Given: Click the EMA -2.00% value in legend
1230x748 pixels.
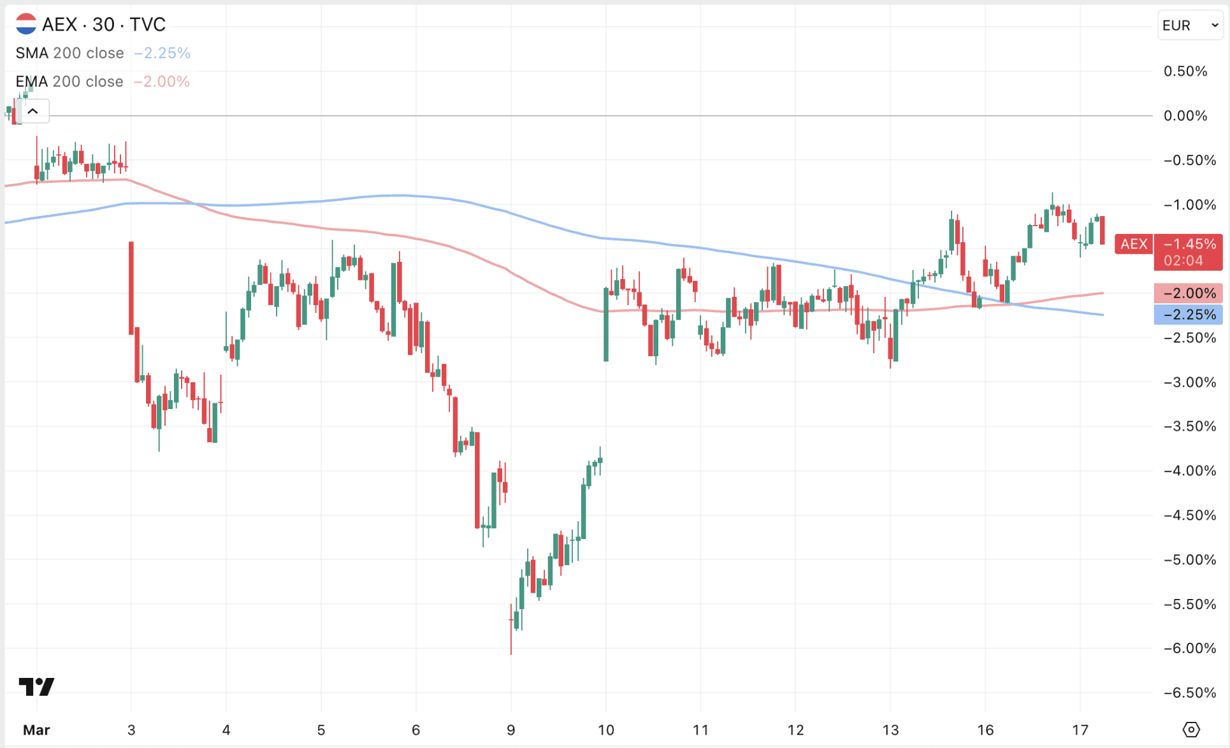Looking at the screenshot, I should 162,82.
